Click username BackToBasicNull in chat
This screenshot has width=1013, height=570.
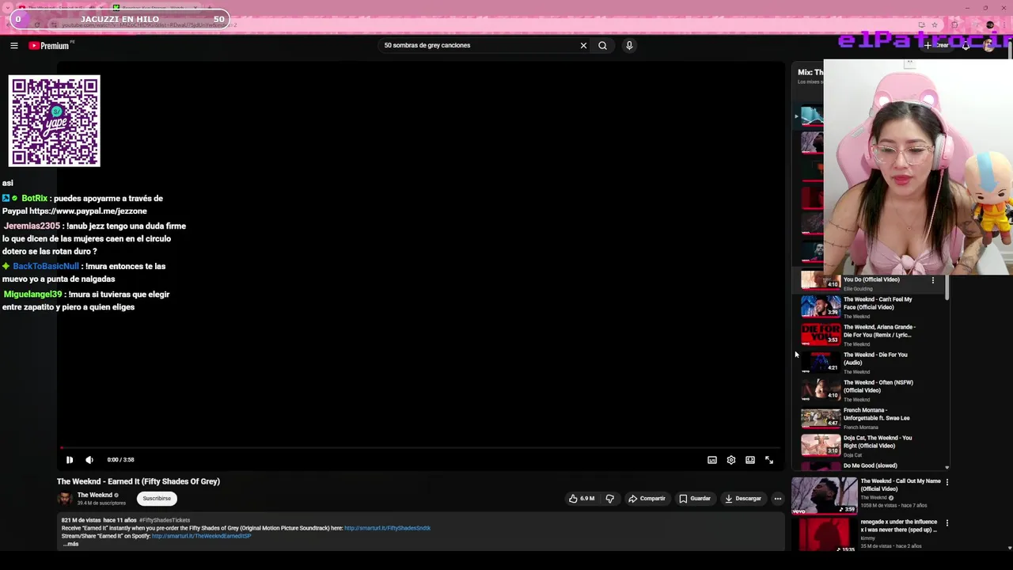46,267
